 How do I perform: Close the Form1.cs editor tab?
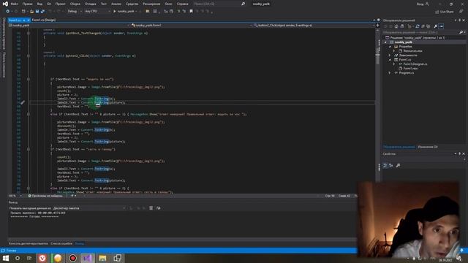pyautogui.click(x=29, y=20)
